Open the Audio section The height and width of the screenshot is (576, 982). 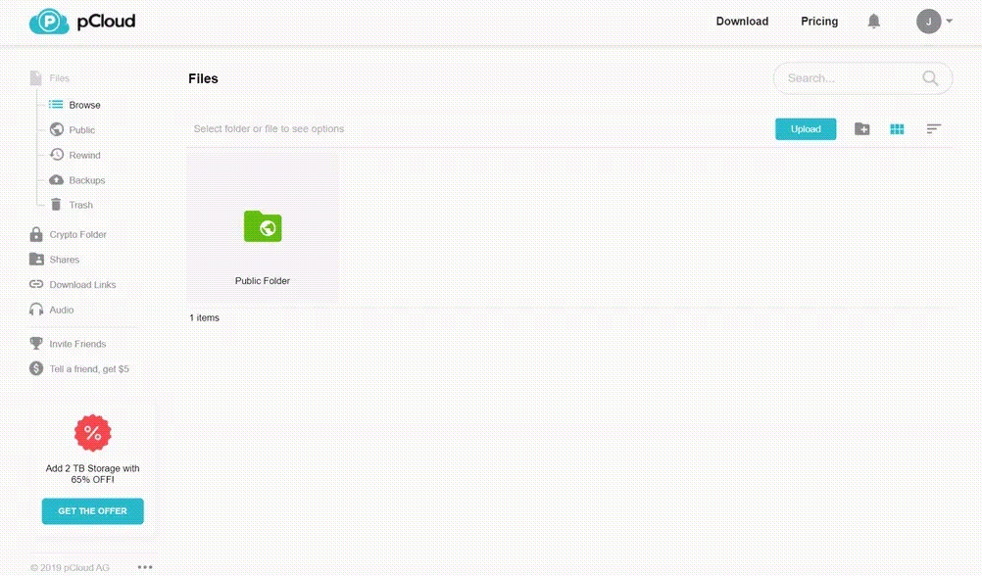[35, 310]
